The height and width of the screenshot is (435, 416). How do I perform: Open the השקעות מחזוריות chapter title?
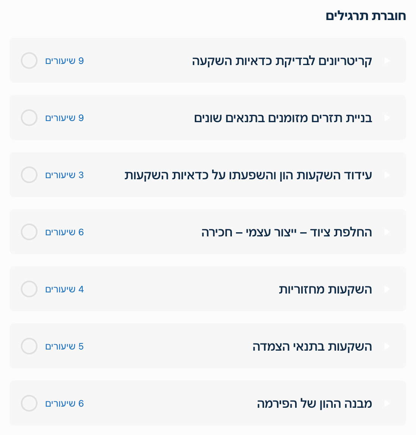[x=325, y=289]
